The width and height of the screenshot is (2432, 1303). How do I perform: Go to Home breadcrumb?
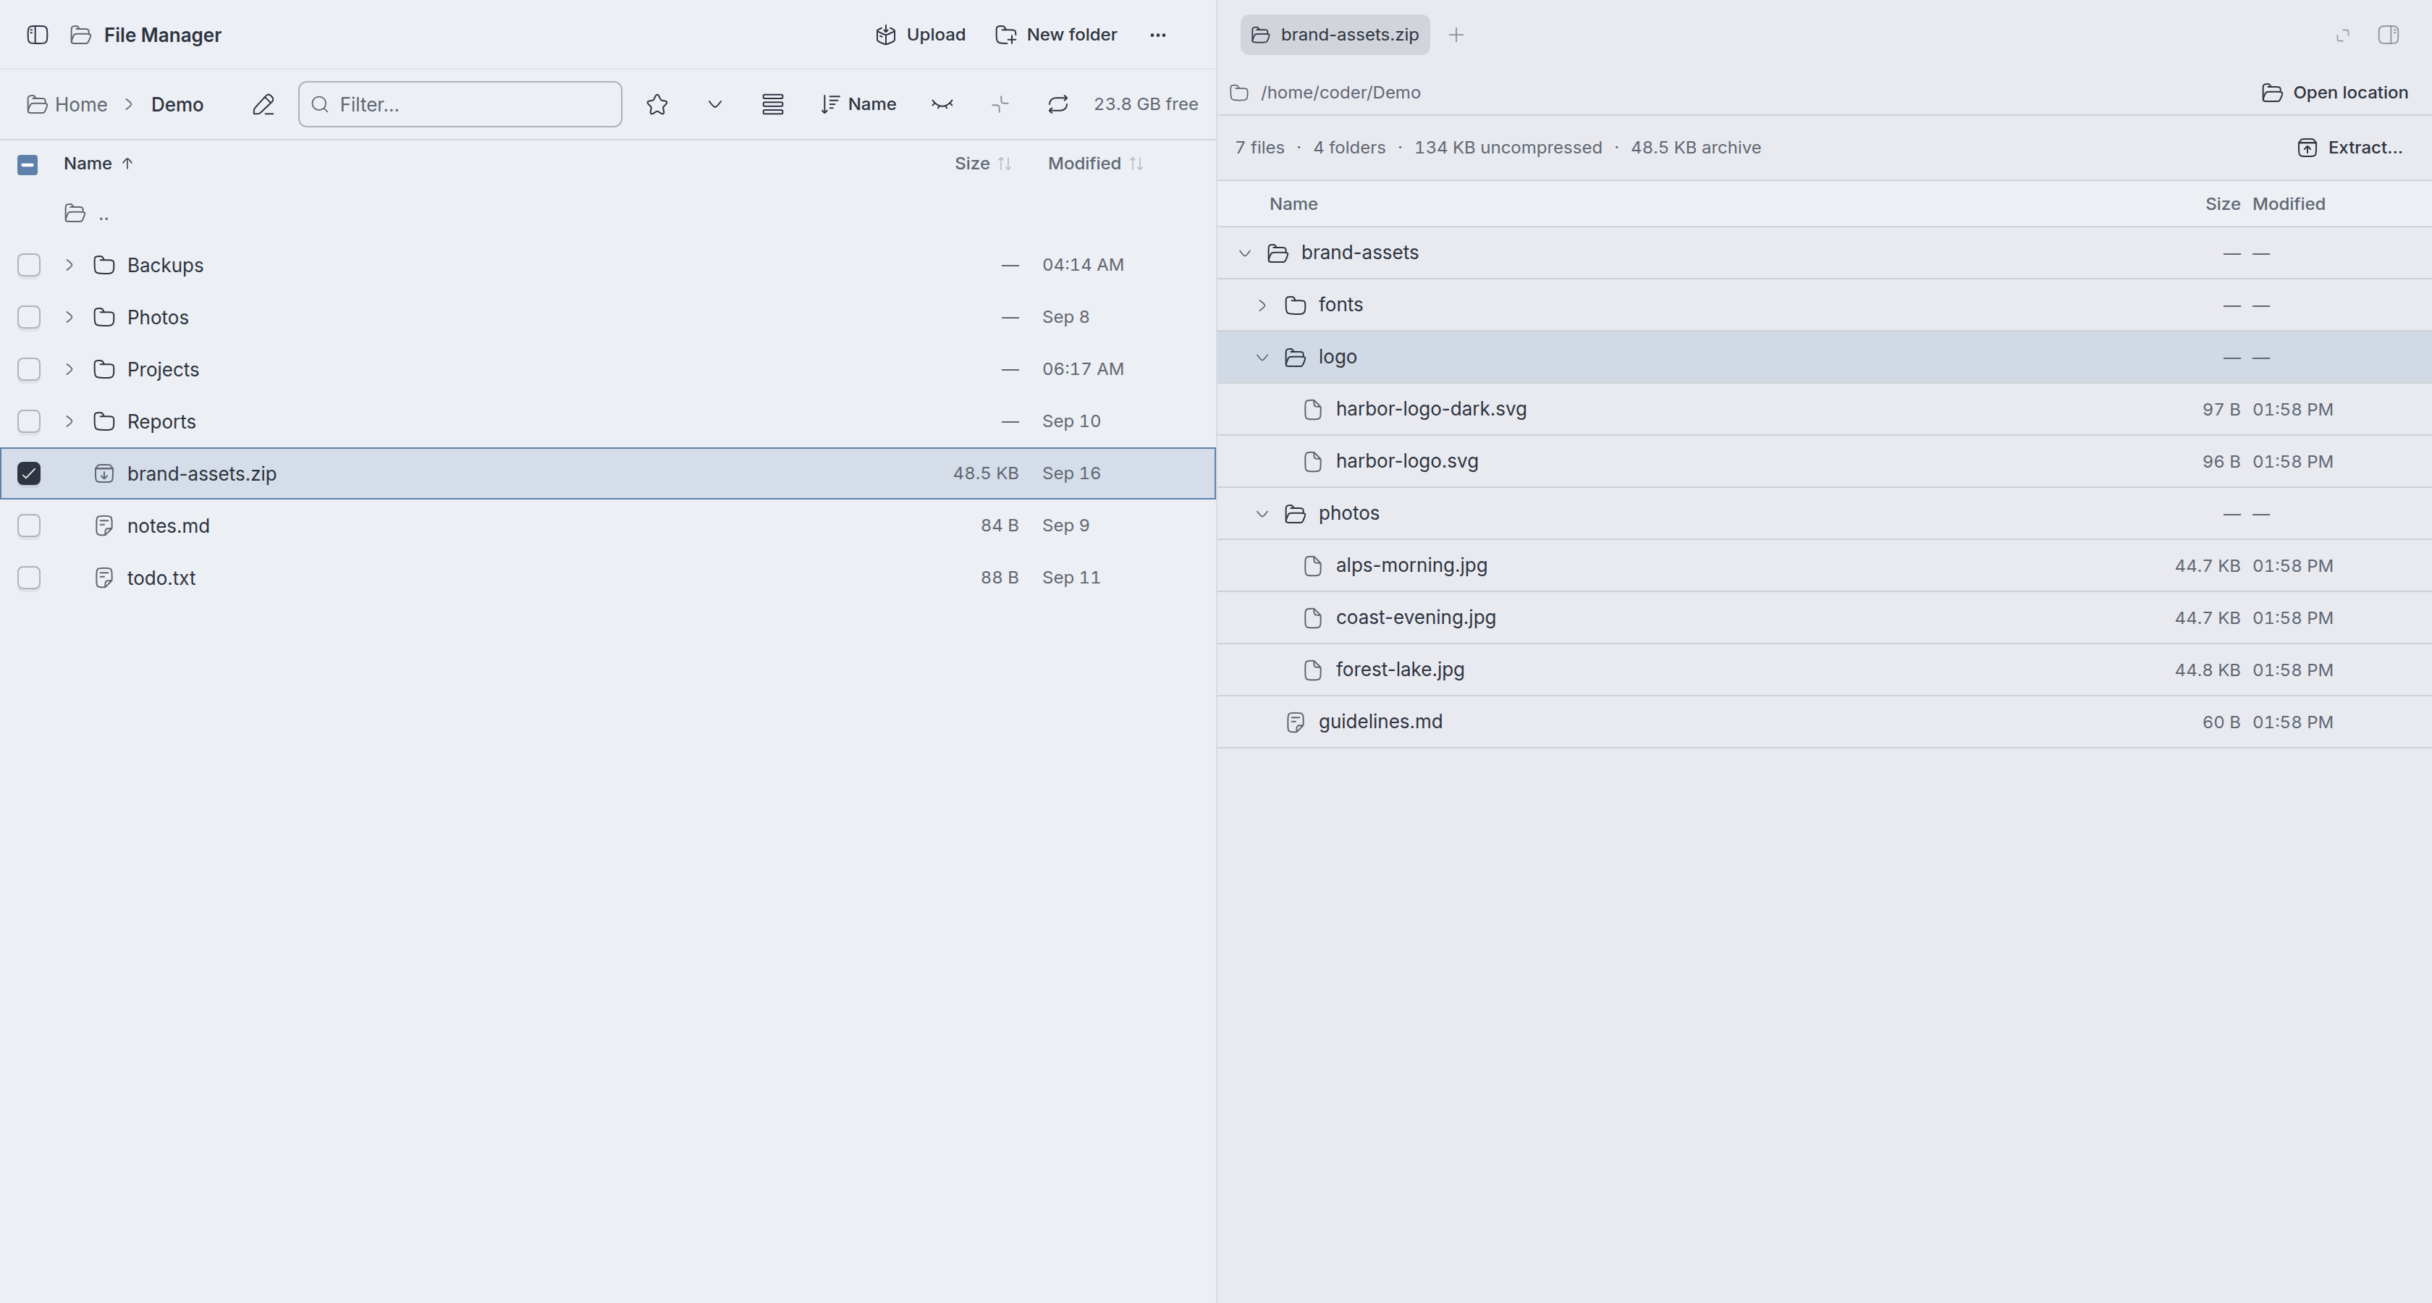click(67, 104)
